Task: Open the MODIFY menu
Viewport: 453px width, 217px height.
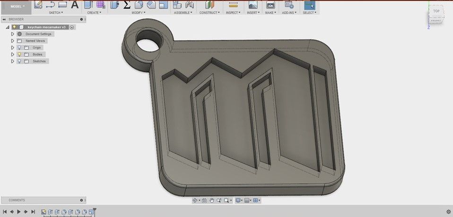Action: [x=139, y=13]
